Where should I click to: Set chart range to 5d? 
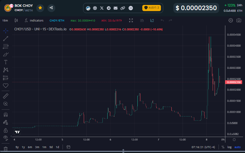[51, 147]
